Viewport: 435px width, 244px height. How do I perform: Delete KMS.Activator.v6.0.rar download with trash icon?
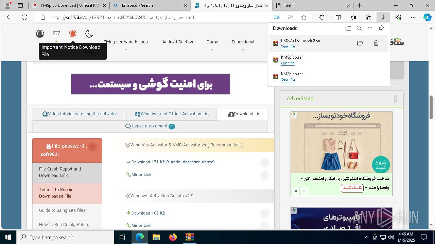click(376, 43)
